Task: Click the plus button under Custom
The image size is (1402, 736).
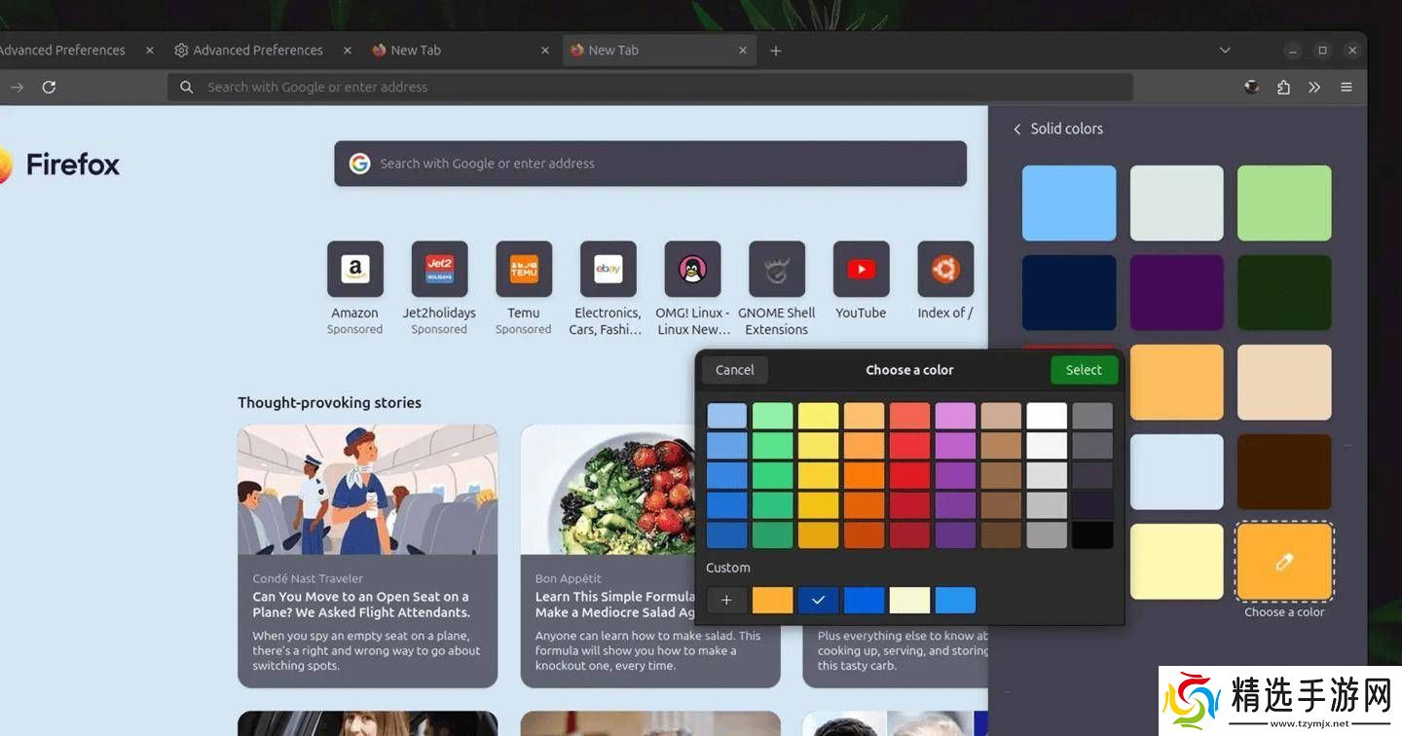Action: pyautogui.click(x=726, y=601)
